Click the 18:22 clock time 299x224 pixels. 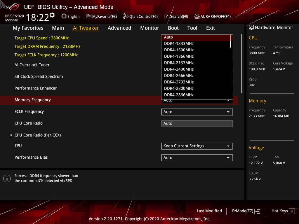(38, 17)
